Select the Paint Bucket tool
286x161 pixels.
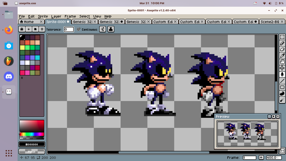click(x=282, y=74)
